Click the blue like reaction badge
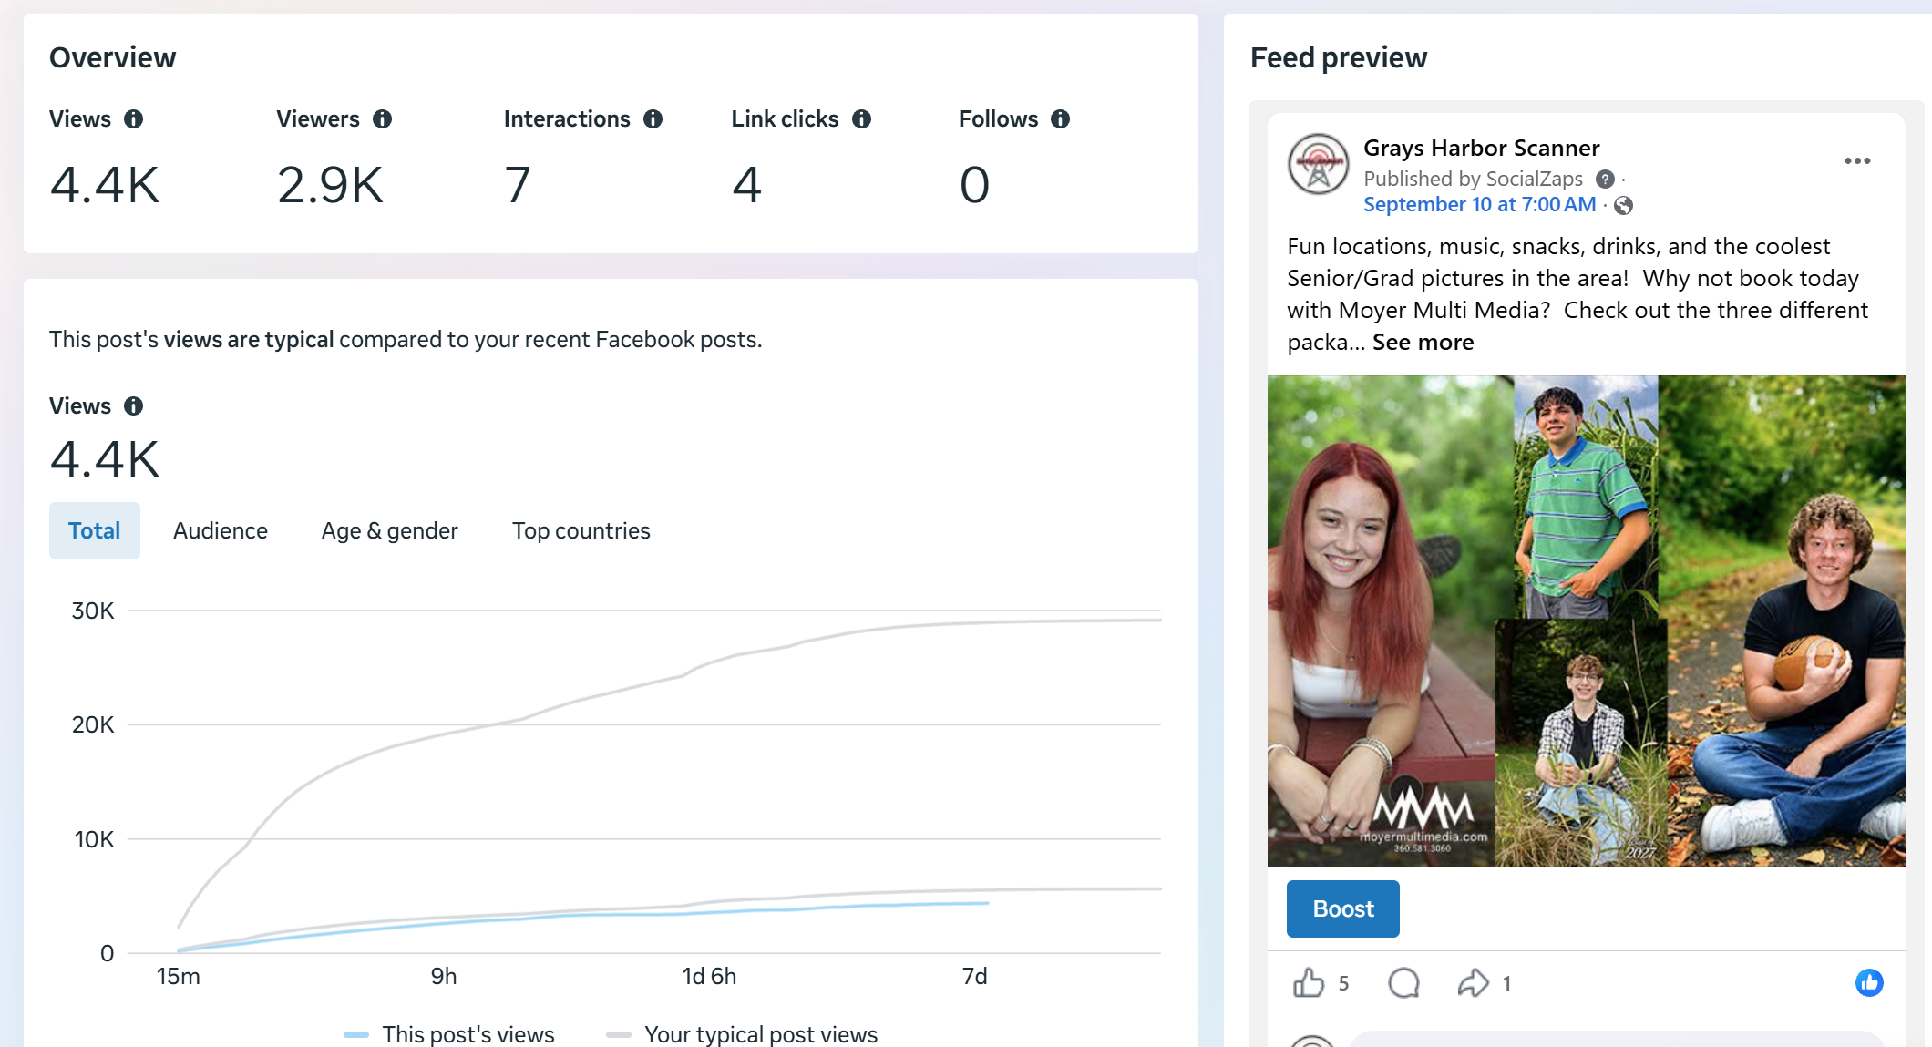The image size is (1932, 1047). point(1869,982)
